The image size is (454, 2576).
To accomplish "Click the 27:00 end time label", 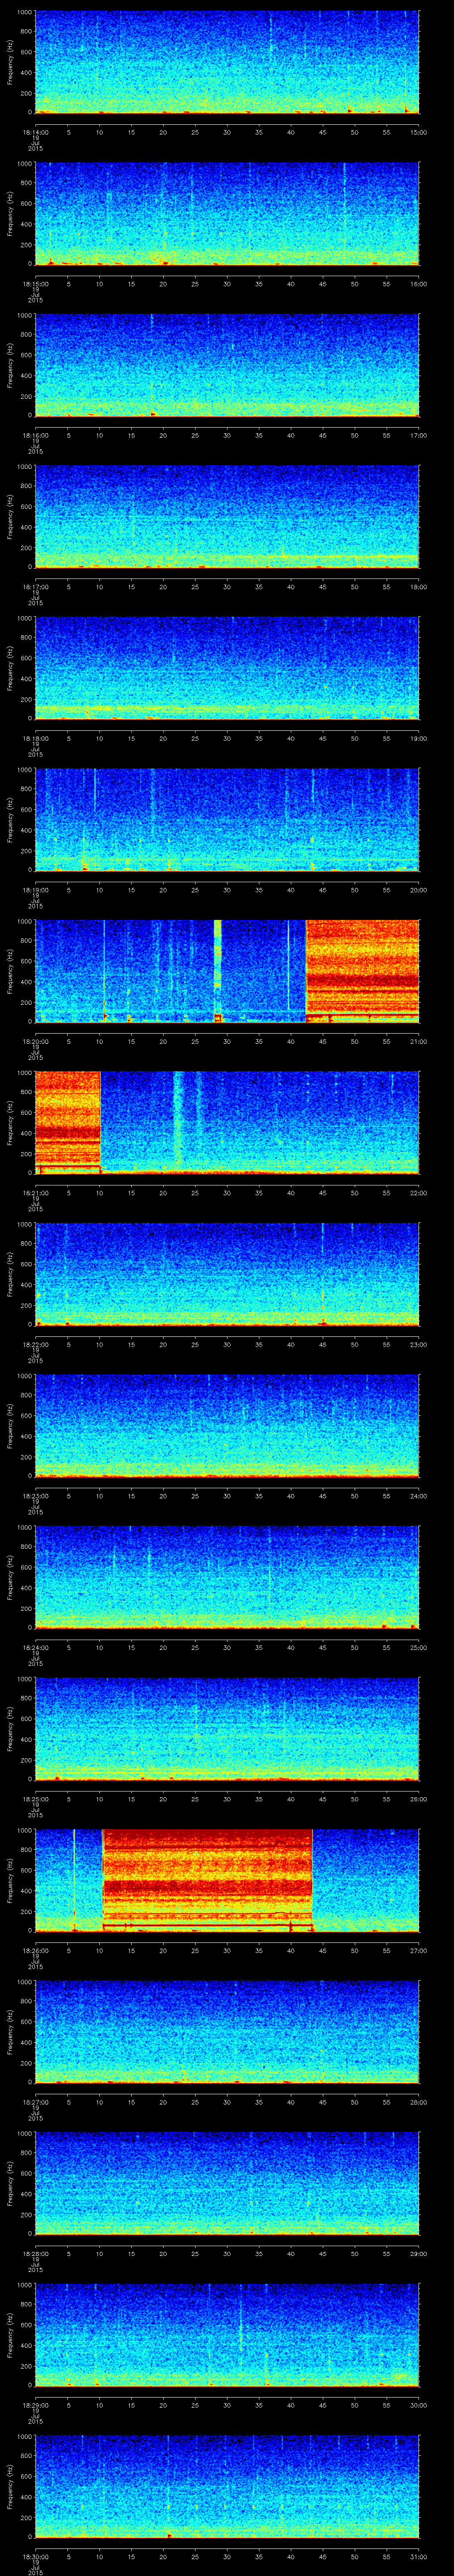I will point(418,1951).
